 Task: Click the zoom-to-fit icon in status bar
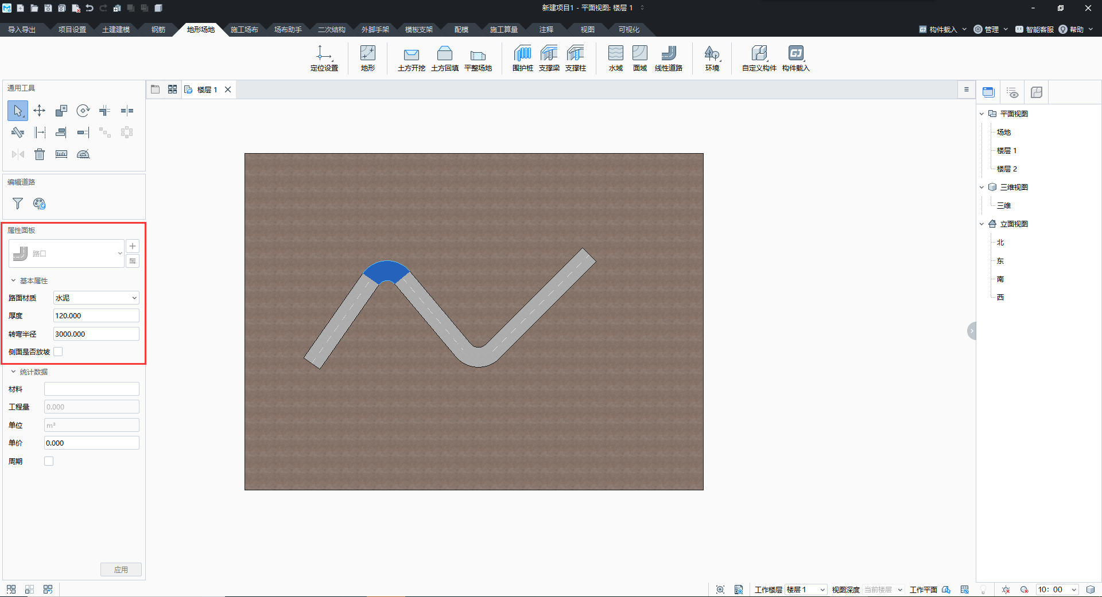coord(720,590)
